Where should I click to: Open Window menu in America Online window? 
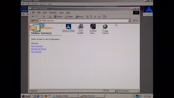point(35,4)
